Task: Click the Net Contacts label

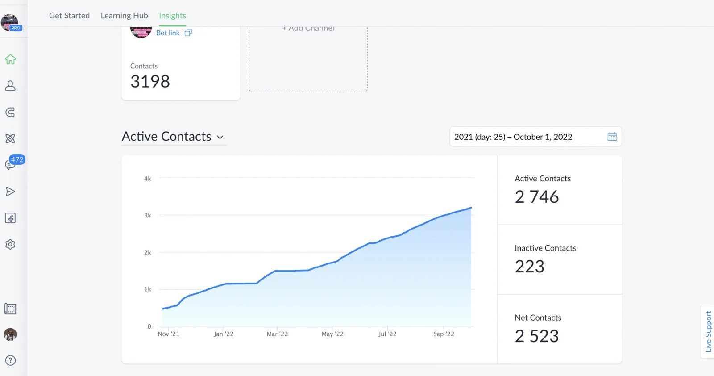Action: click(538, 318)
